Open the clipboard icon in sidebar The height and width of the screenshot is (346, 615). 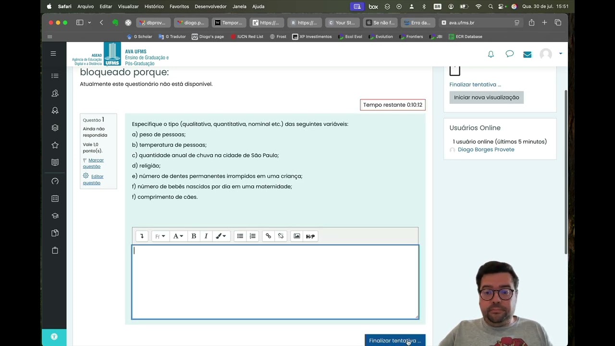pos(55,250)
